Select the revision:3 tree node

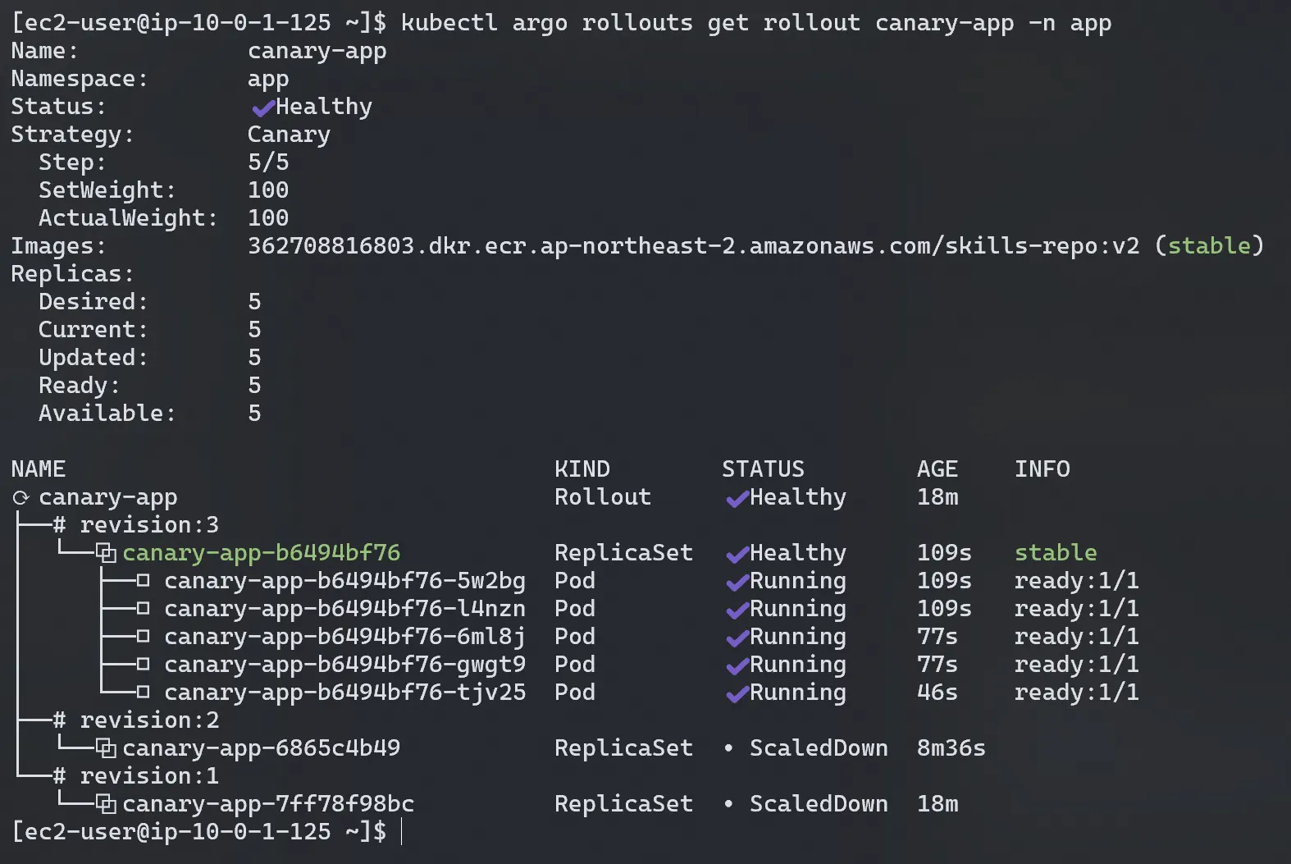(x=148, y=525)
